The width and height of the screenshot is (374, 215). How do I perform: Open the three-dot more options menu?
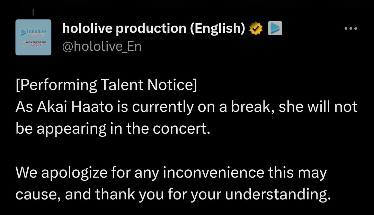click(350, 28)
